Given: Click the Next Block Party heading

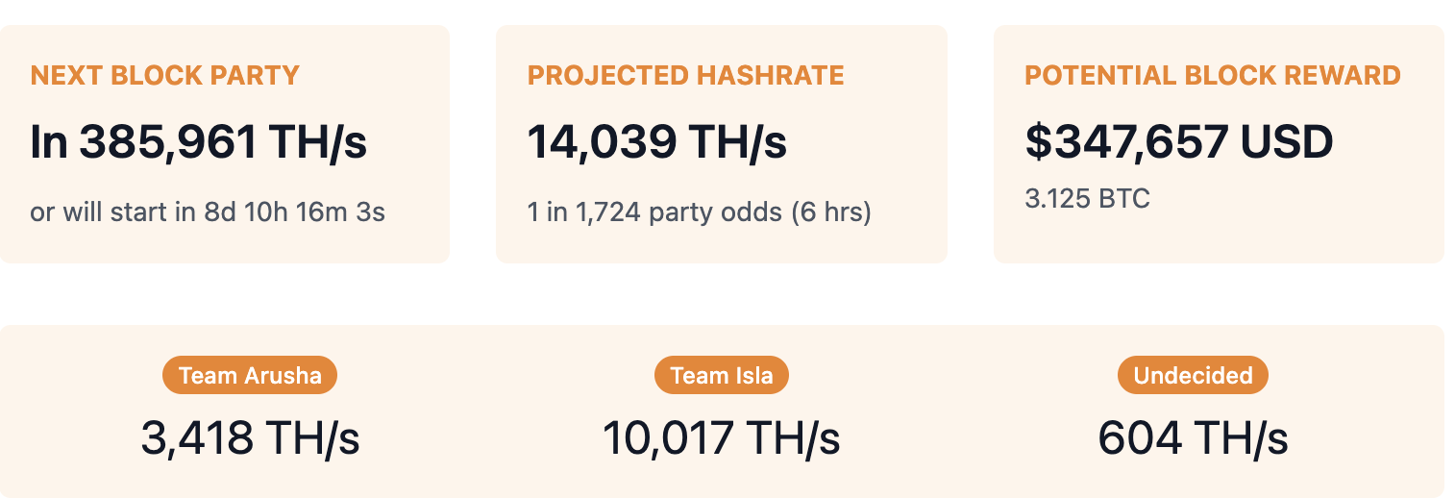Looking at the screenshot, I should click(x=165, y=76).
